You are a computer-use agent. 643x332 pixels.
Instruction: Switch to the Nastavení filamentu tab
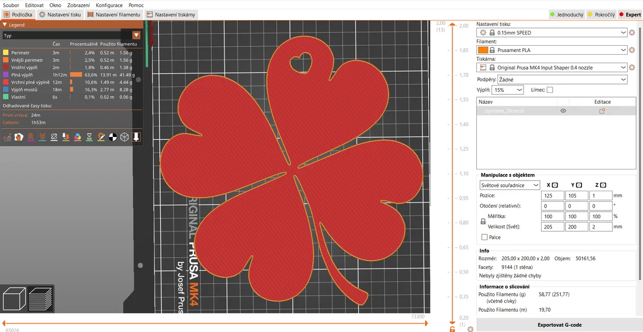[x=114, y=15]
